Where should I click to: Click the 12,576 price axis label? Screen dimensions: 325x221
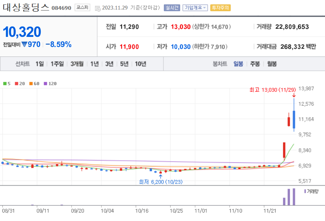click(306, 104)
